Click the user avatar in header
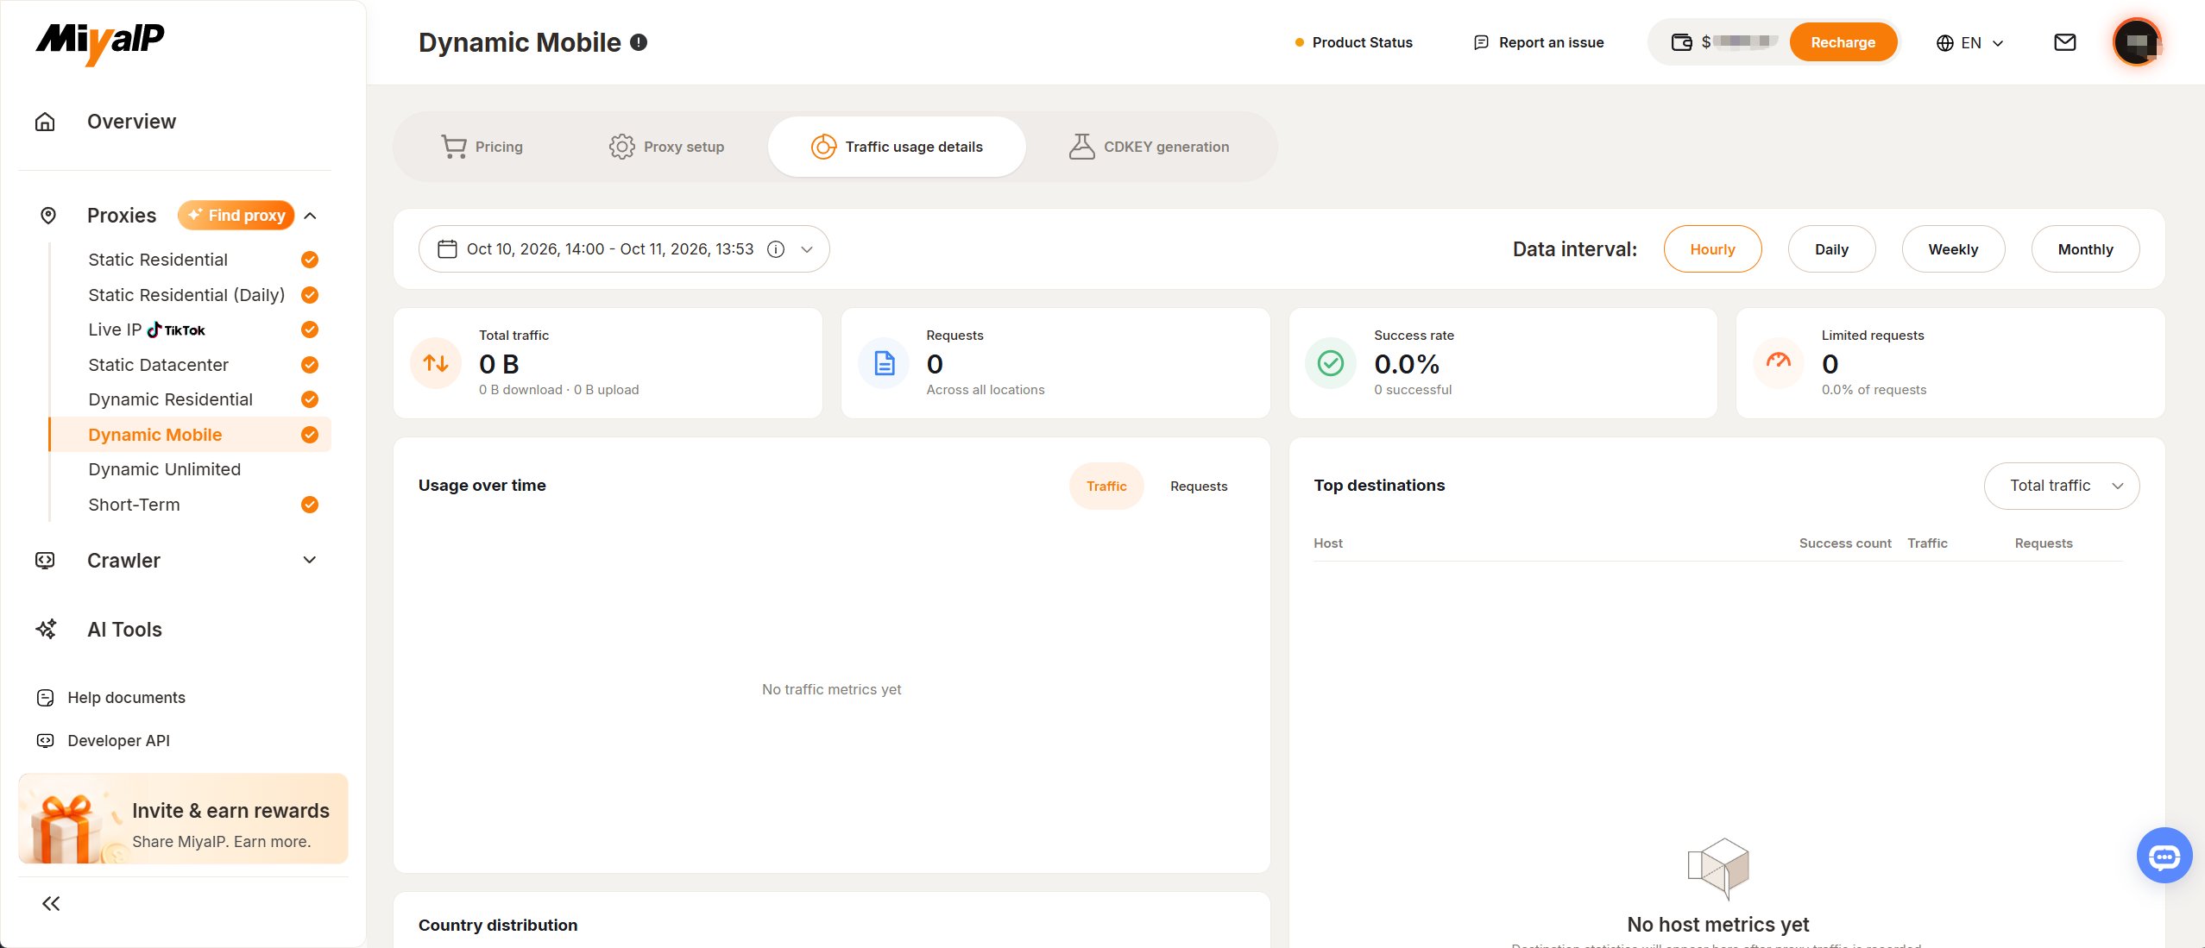Screen dimensions: 2205x948 coord(2137,42)
